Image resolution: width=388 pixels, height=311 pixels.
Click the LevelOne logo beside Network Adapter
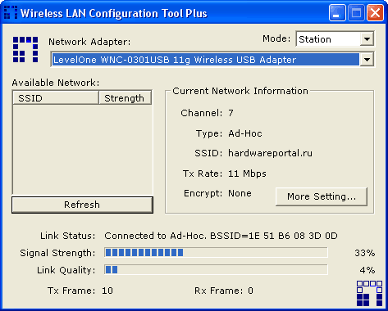click(25, 49)
